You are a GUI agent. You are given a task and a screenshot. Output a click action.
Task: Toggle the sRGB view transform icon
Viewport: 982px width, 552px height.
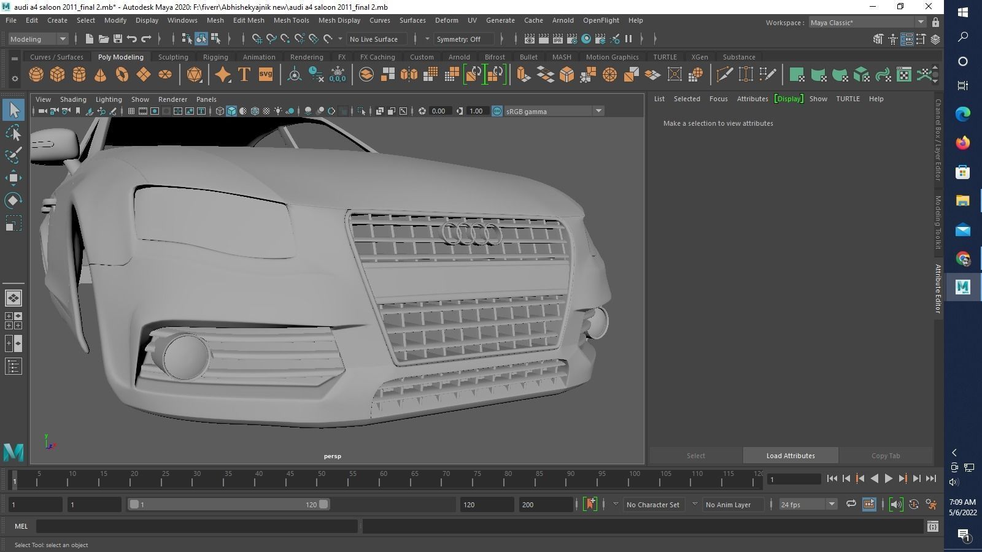(x=497, y=112)
